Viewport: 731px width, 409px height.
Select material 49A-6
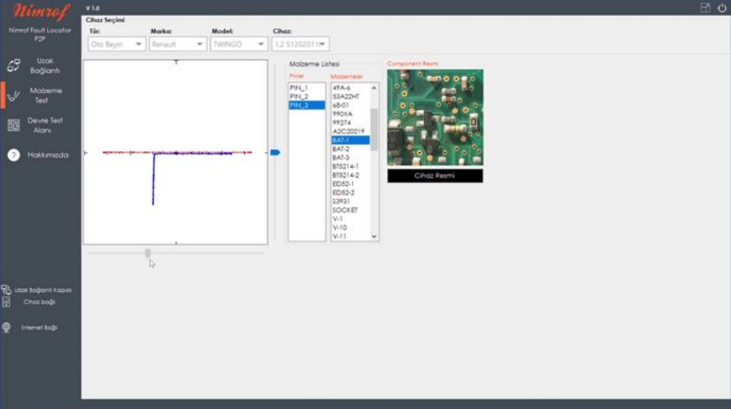pyautogui.click(x=351, y=88)
